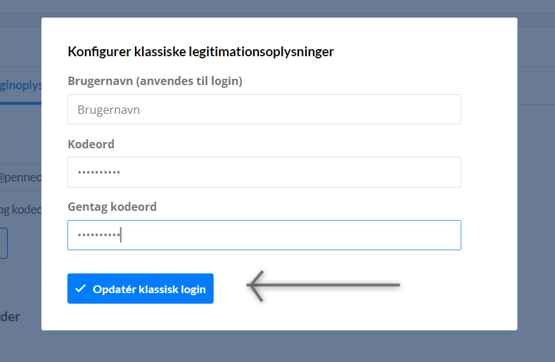Click the dialog heading 'Konfigurer klassiske legitimationsoplysninger'
This screenshot has height=362, width=555.
tap(200, 51)
